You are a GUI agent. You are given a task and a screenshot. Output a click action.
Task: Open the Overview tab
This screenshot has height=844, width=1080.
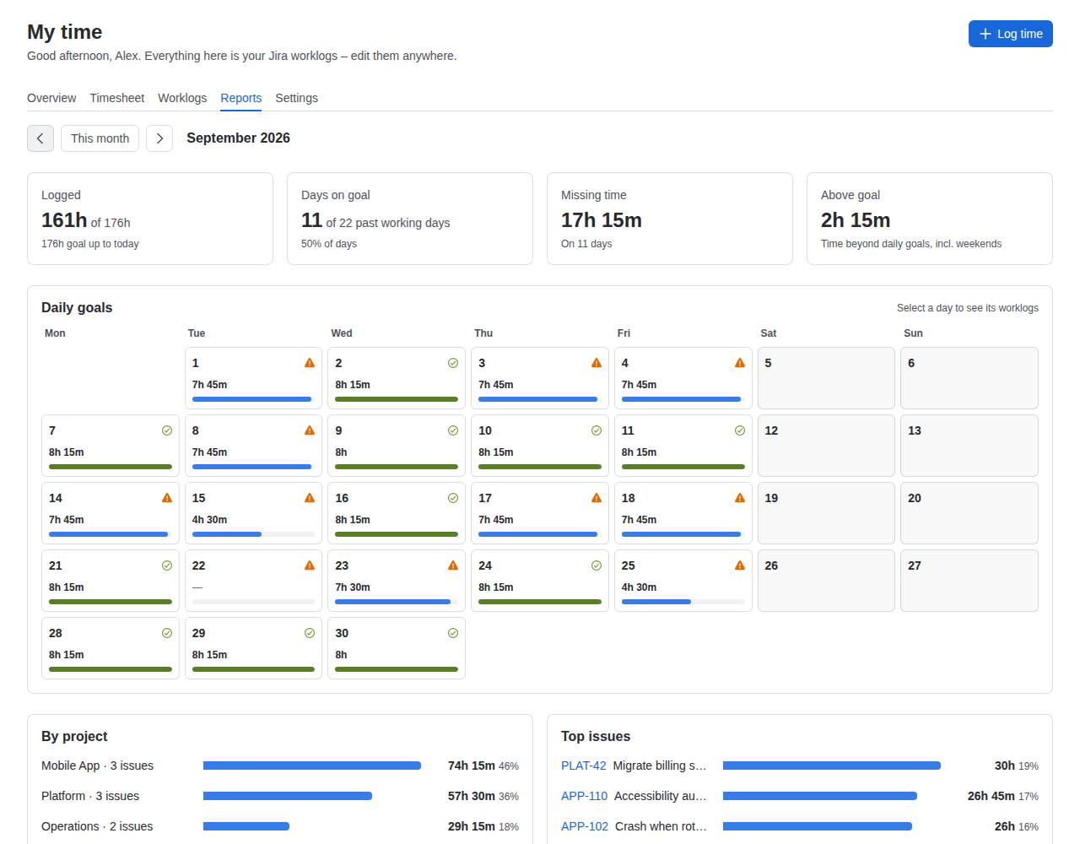[x=51, y=98]
